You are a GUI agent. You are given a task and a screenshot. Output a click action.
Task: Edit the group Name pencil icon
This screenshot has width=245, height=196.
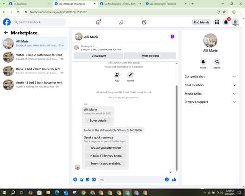[131, 75]
